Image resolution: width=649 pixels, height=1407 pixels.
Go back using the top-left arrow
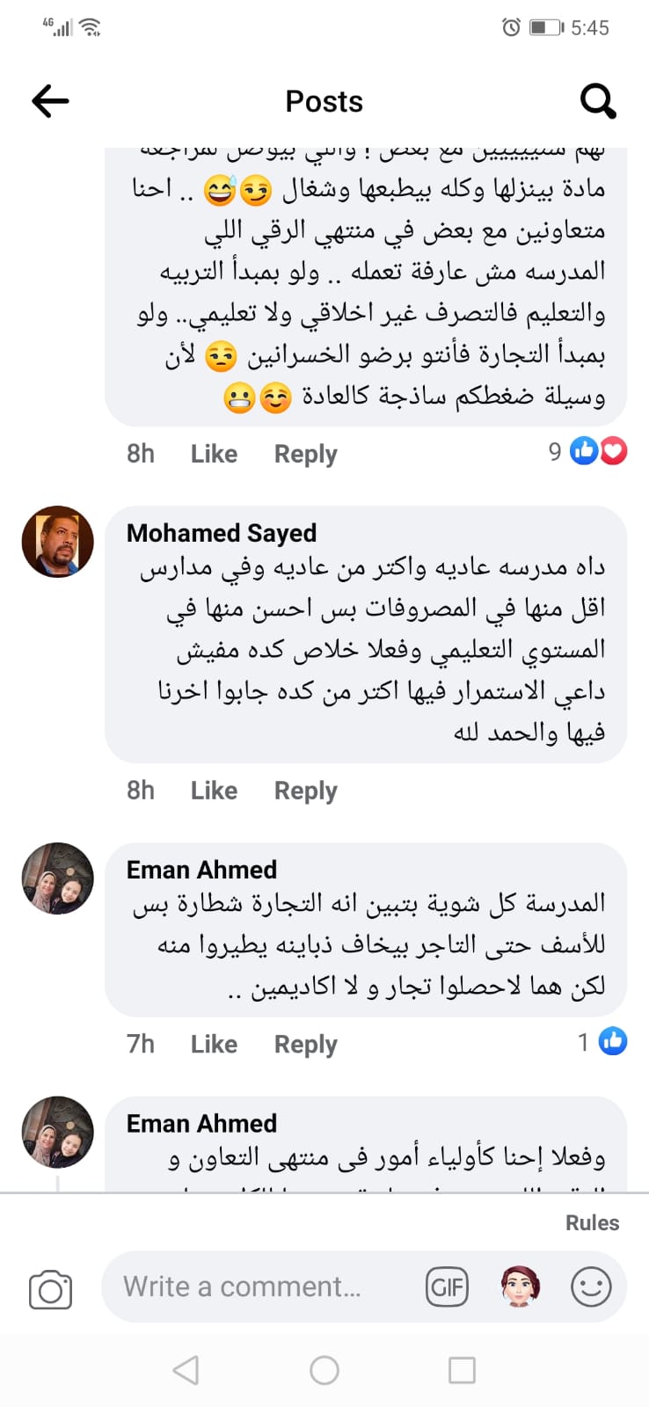coord(50,101)
